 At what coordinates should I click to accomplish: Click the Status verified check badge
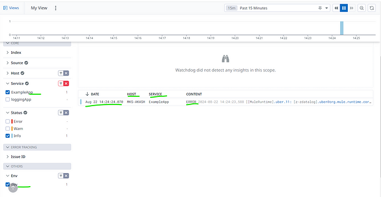pyautogui.click(x=26, y=113)
